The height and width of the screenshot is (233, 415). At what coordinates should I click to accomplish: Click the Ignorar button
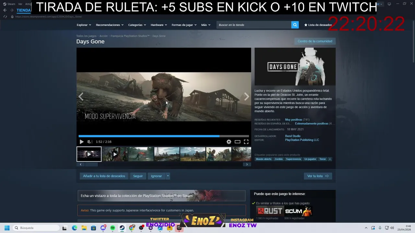tap(156, 176)
